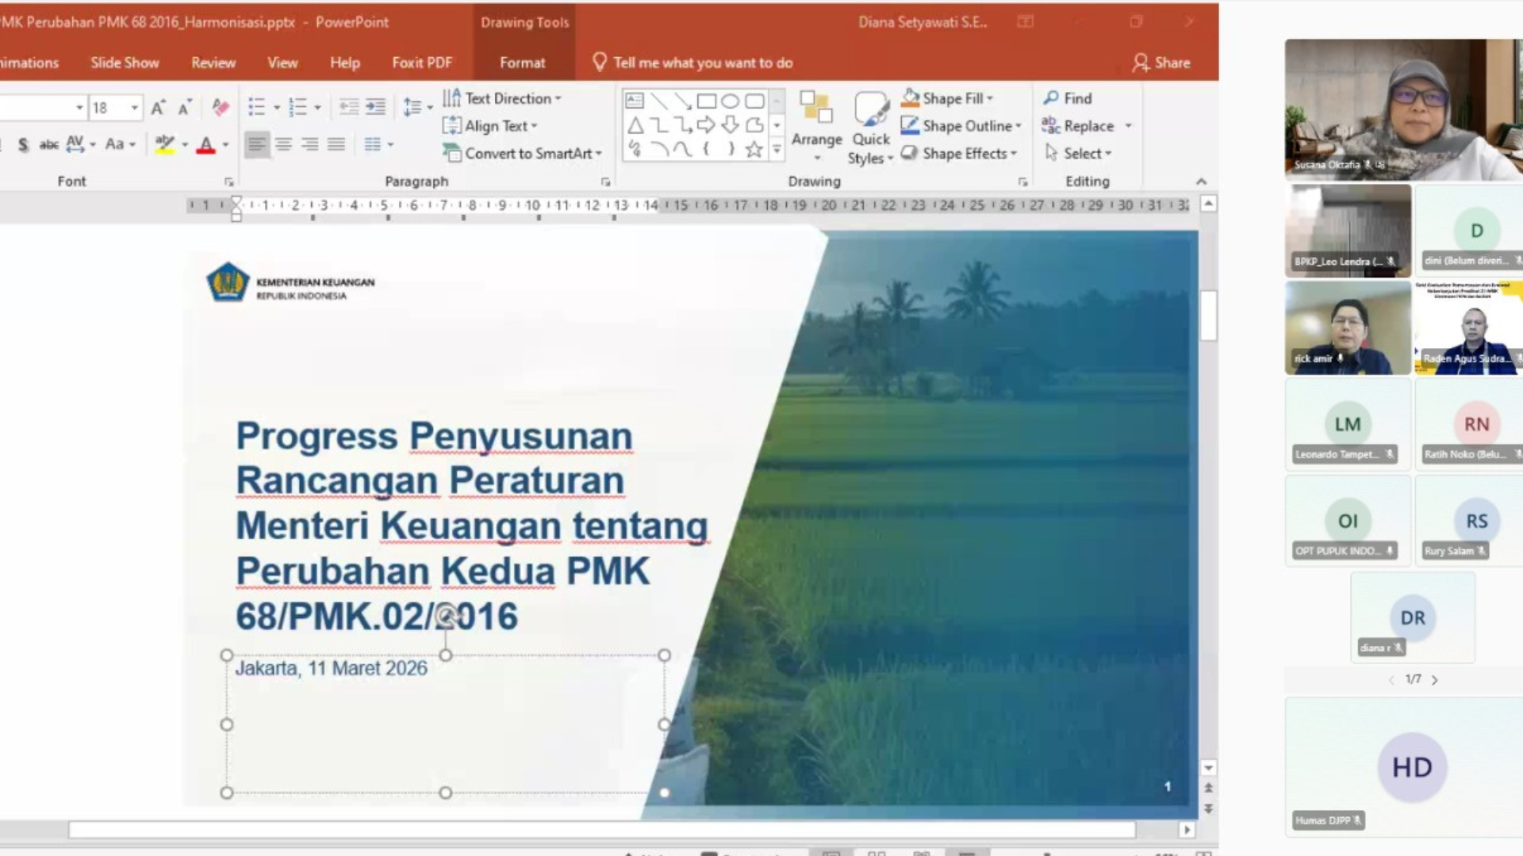Expand the Shape Fill dropdown

click(990, 98)
